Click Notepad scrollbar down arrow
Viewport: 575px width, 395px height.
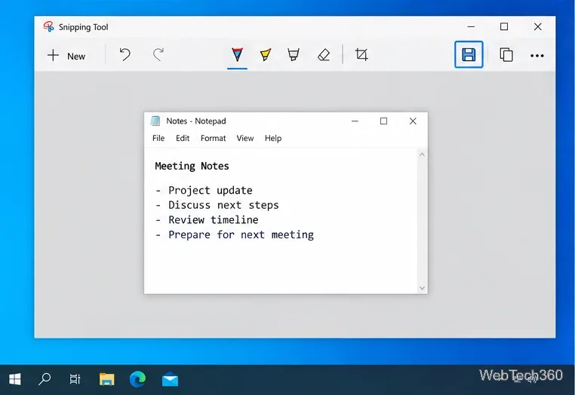click(422, 289)
